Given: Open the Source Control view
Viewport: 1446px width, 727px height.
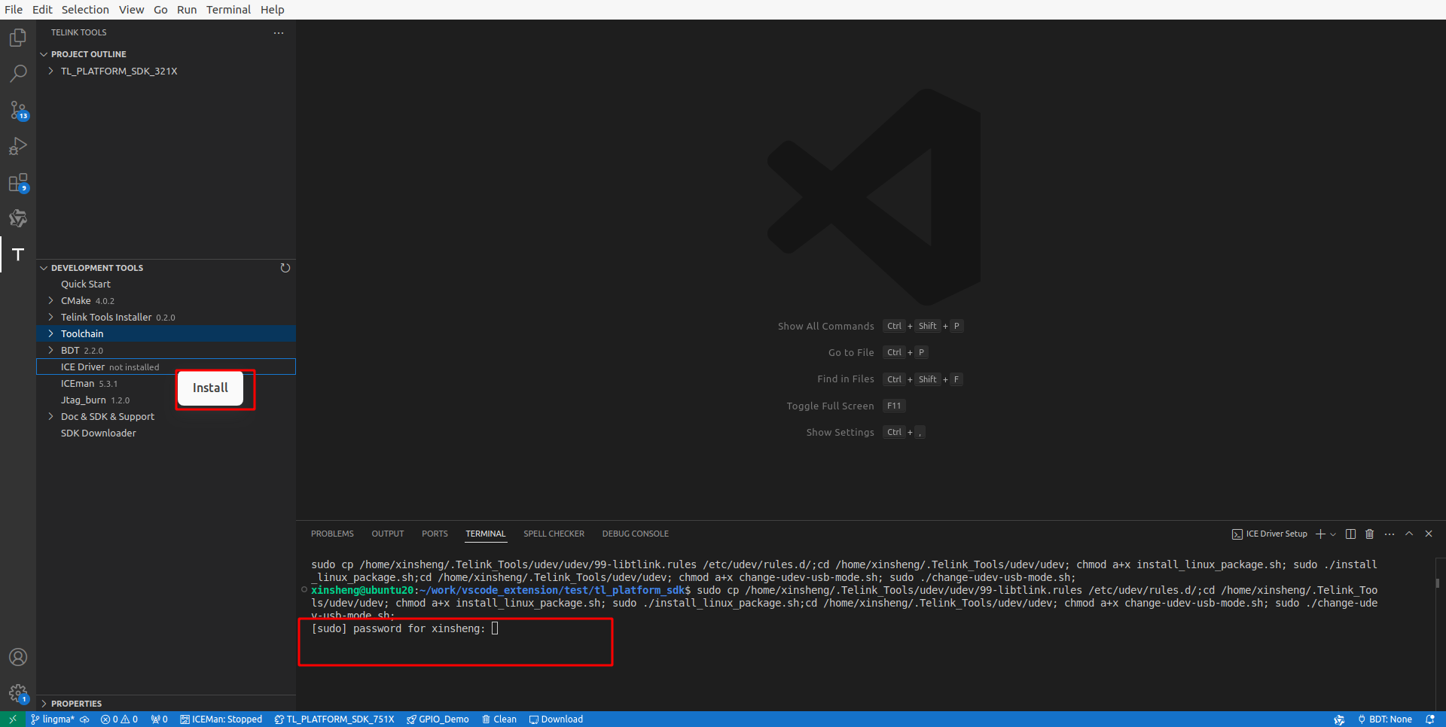Looking at the screenshot, I should (18, 110).
